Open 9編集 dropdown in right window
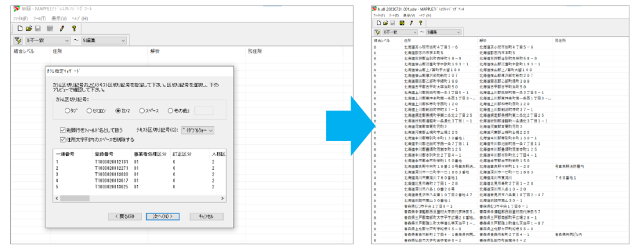The width and height of the screenshot is (638, 250). (x=442, y=32)
